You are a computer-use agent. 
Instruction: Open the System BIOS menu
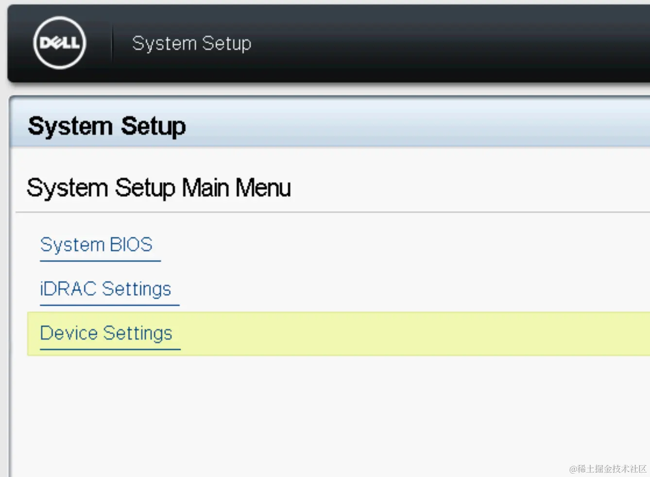(x=96, y=244)
